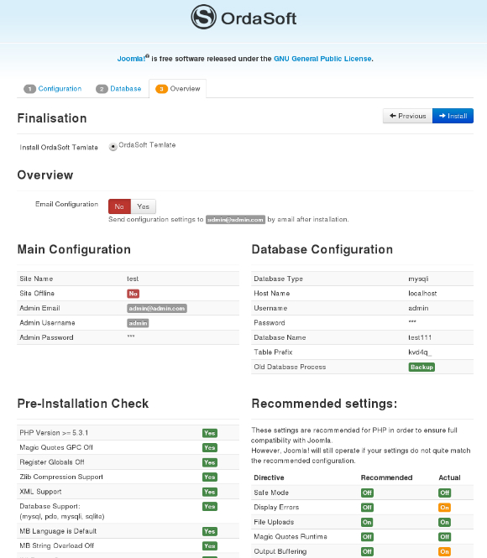Click Output Buffering recommended 'Off' badge
The image size is (487, 558).
pyautogui.click(x=367, y=551)
